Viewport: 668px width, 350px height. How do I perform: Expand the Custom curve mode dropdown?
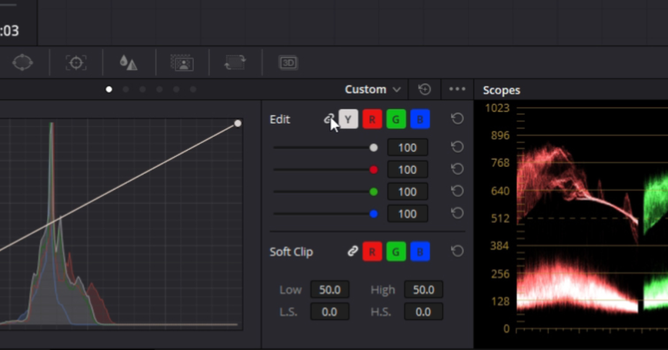(373, 90)
